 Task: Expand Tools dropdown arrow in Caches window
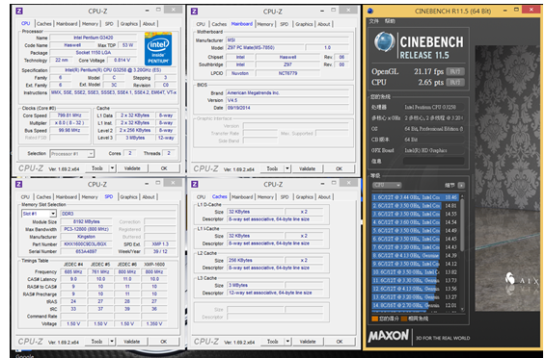[x=287, y=342]
